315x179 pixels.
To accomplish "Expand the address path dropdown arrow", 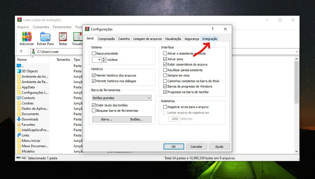I will [x=297, y=52].
